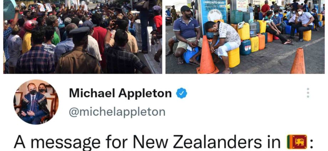Click the Michael Appleton display name
Image resolution: width=328 pixels, height=151 pixels.
[120, 93]
